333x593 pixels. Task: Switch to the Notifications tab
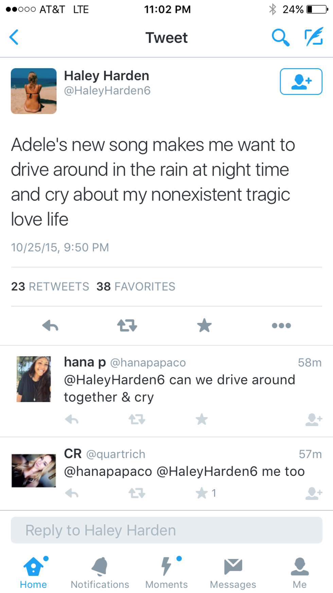[100, 573]
